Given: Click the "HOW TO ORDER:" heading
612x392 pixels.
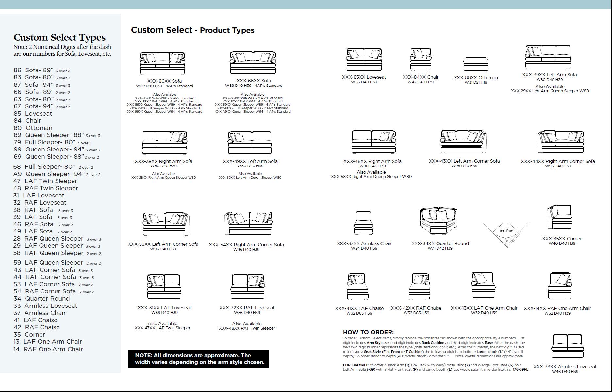Looking at the screenshot, I should click(368, 332).
